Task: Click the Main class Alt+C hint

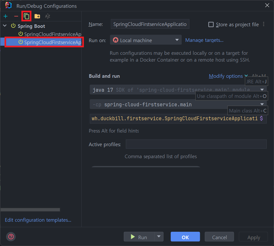Action: [x=248, y=111]
